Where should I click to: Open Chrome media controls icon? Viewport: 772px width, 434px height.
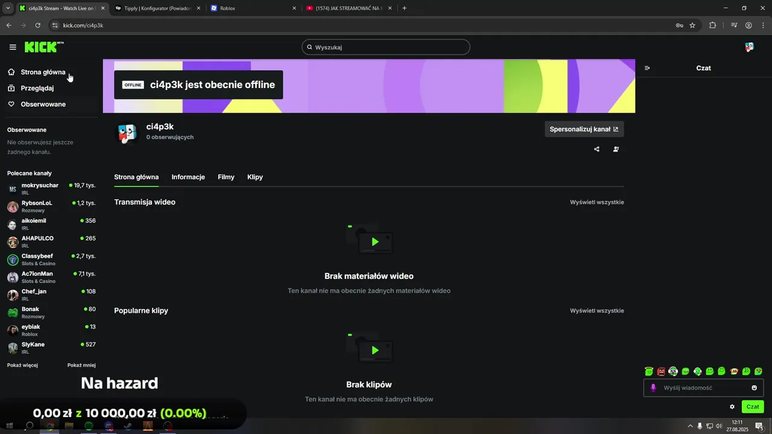734,25
